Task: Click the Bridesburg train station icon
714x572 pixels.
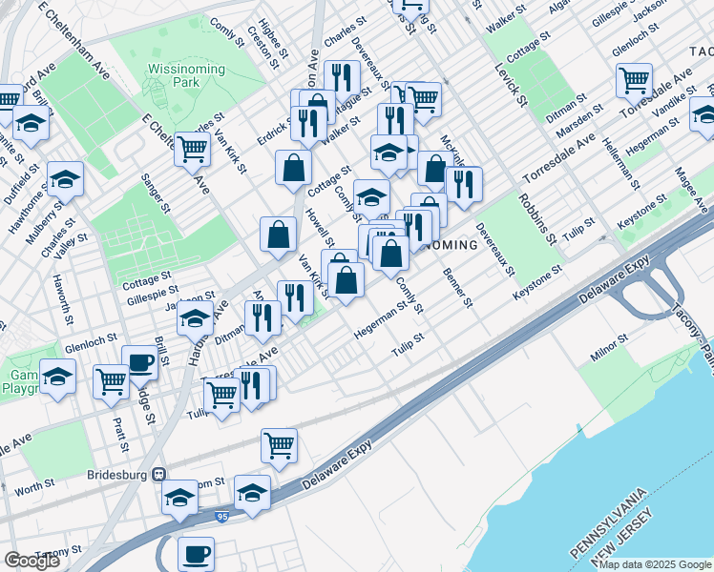Action: tap(158, 475)
